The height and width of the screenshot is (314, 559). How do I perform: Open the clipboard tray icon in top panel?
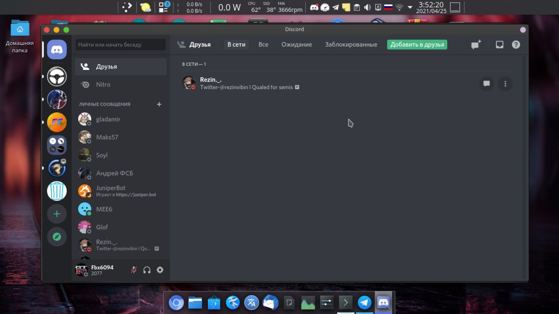pyautogui.click(x=357, y=7)
